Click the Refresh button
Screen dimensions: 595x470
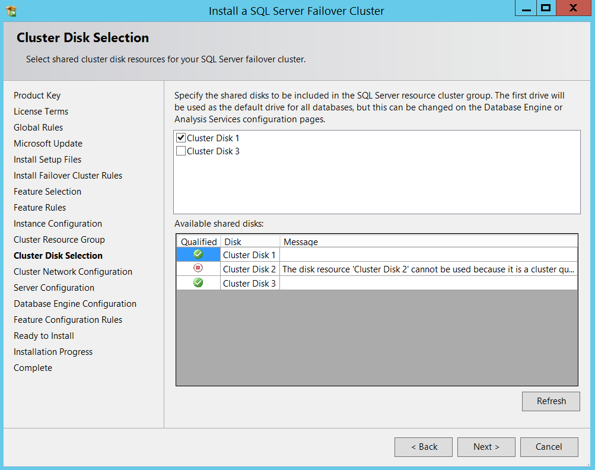click(x=551, y=401)
